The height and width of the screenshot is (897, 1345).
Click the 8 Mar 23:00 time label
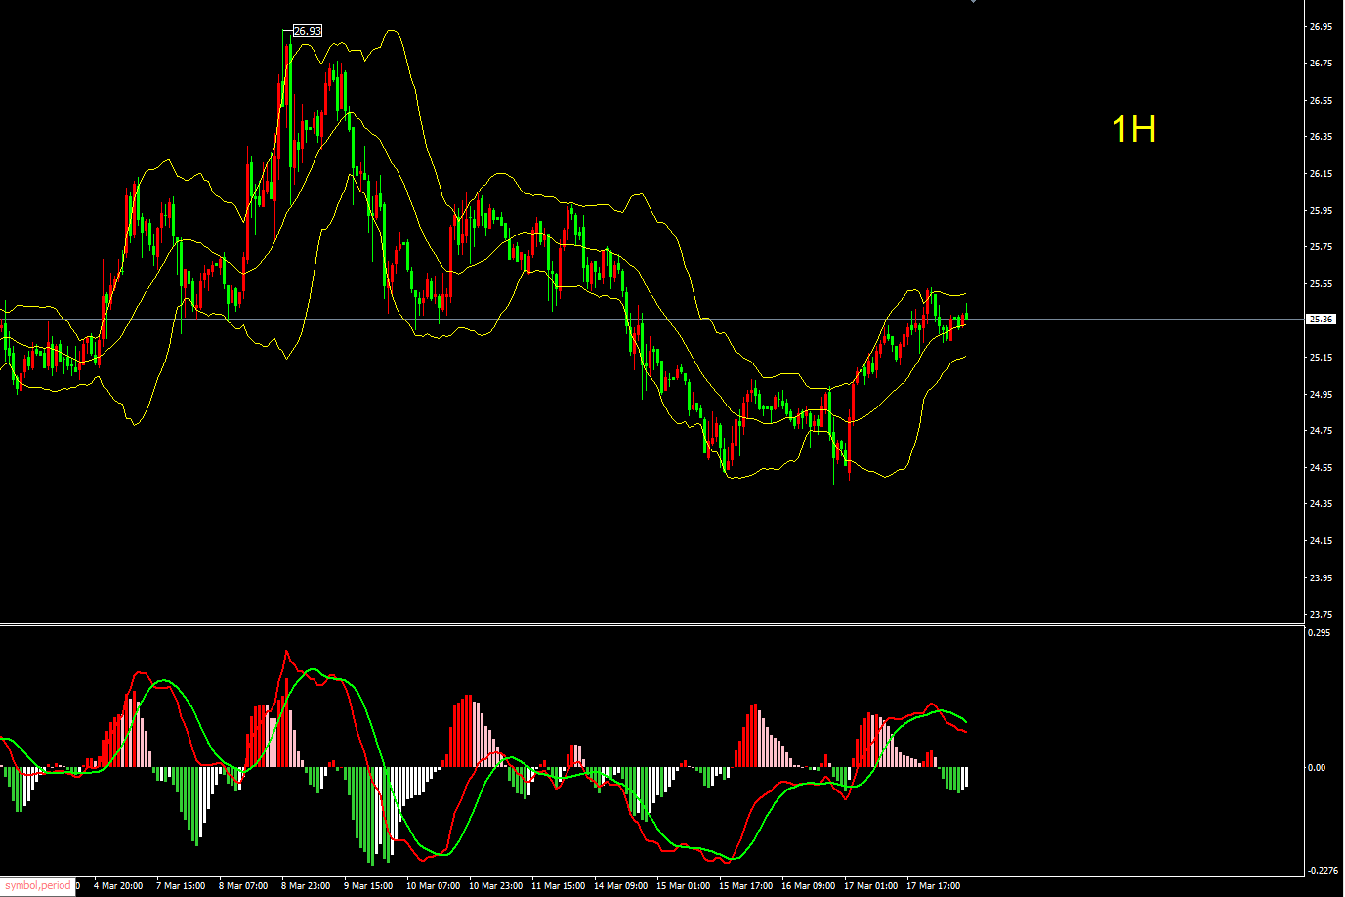click(306, 886)
